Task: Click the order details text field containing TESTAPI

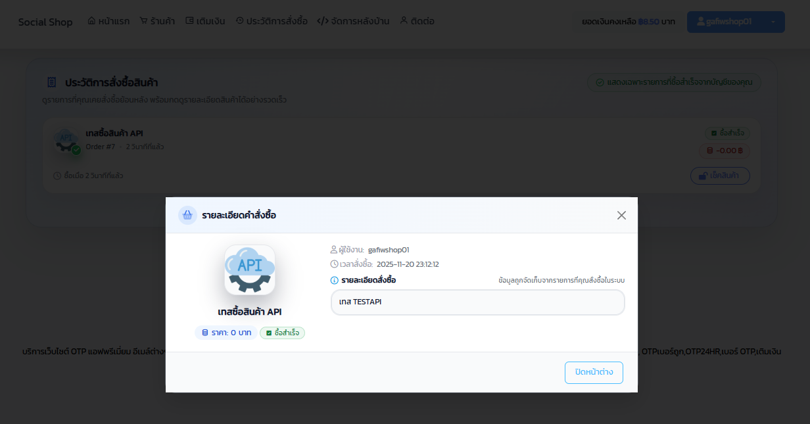Action: [477, 302]
